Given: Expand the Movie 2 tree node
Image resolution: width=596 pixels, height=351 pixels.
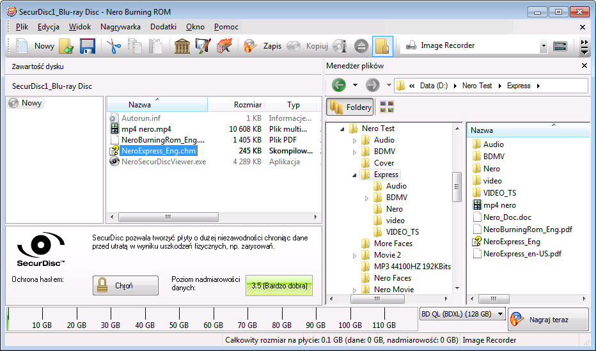Looking at the screenshot, I should click(x=354, y=256).
